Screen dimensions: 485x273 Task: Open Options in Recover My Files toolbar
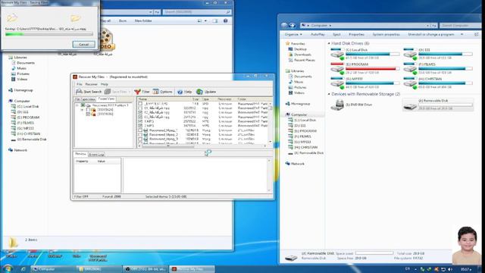162,92
